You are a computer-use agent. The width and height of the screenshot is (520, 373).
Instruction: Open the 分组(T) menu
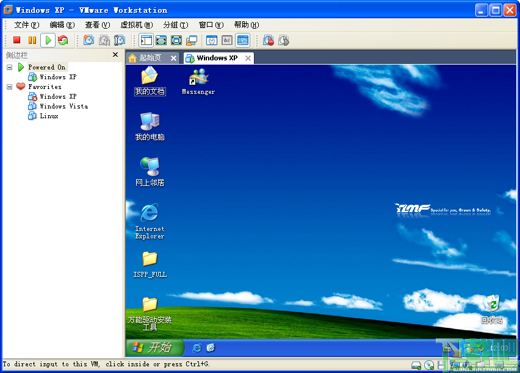pos(176,25)
